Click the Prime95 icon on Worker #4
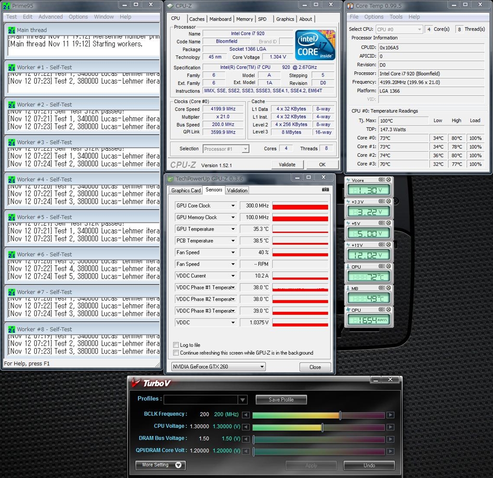This screenshot has height=478, width=493. coord(12,180)
